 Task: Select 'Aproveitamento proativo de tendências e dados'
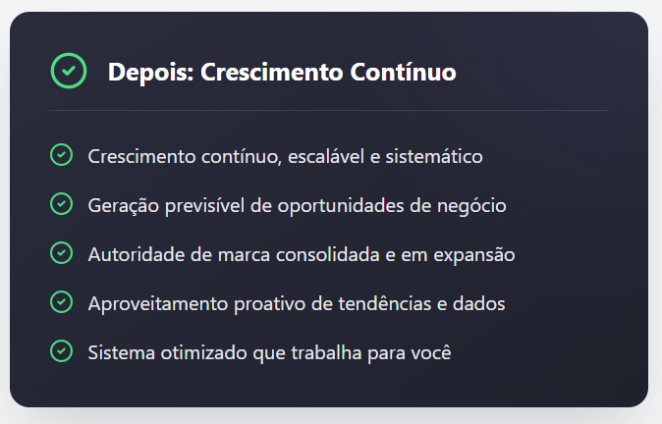click(296, 303)
